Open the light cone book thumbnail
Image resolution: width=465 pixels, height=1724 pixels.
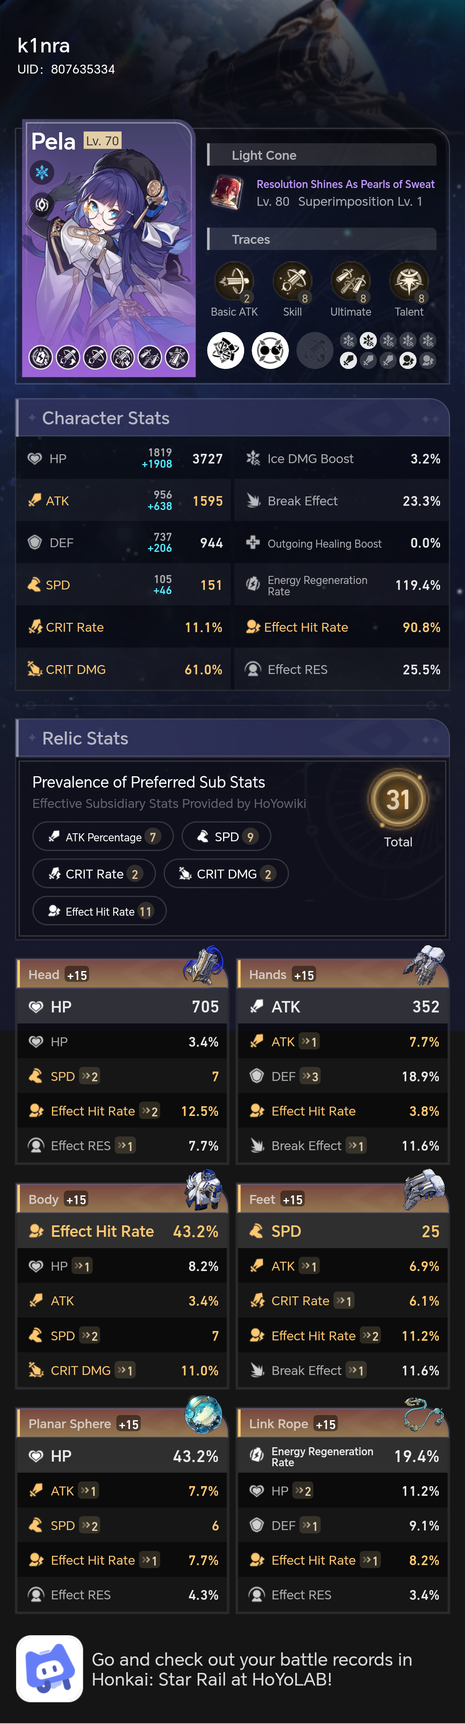[x=228, y=192]
